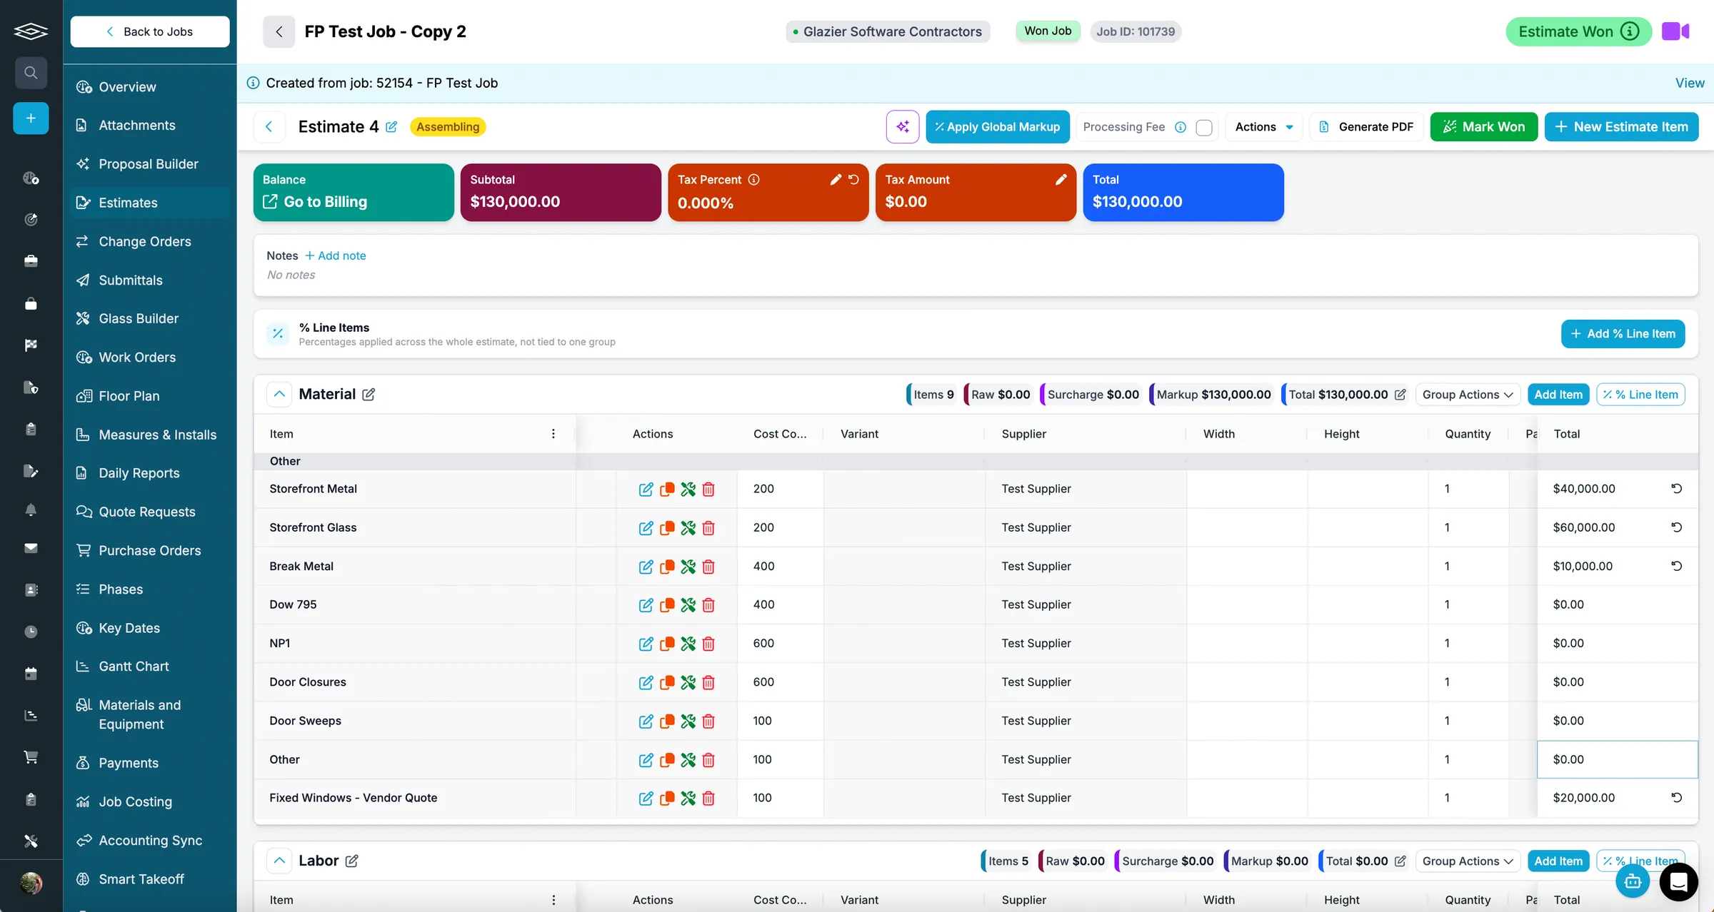This screenshot has height=912, width=1714.
Task: Toggle the Processing Fee checkbox
Action: [x=1204, y=127]
